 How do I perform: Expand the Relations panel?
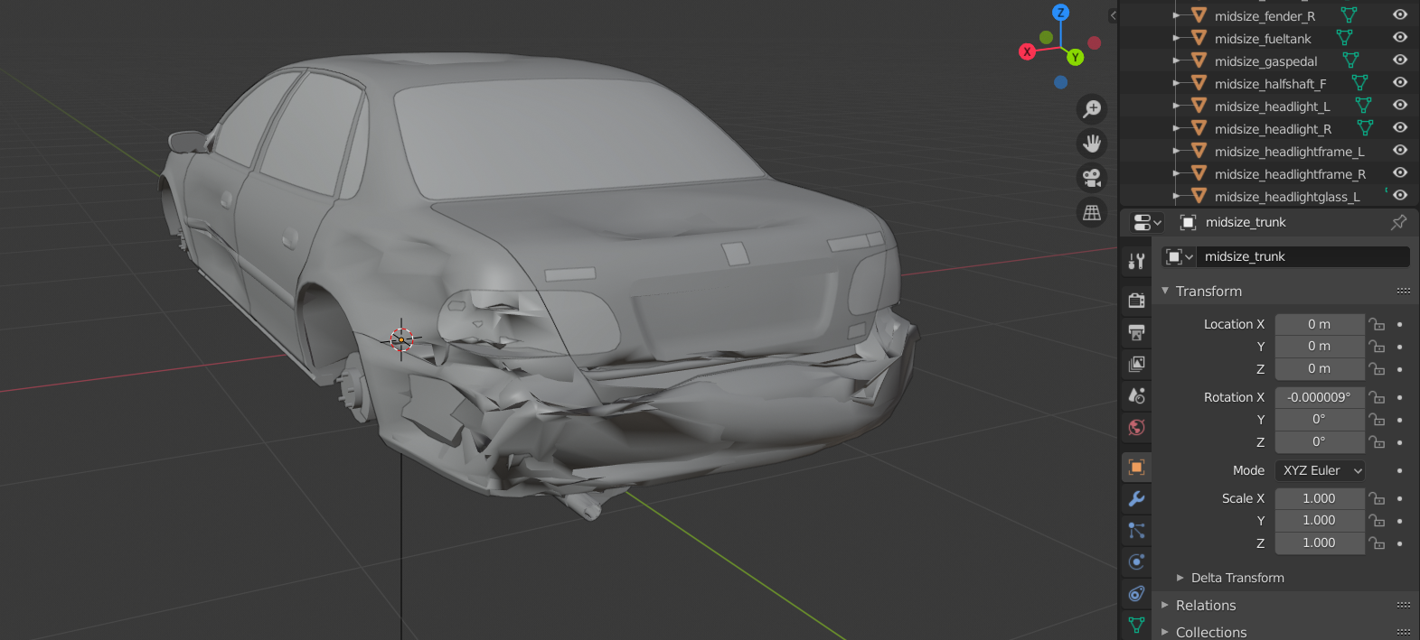click(x=1165, y=605)
